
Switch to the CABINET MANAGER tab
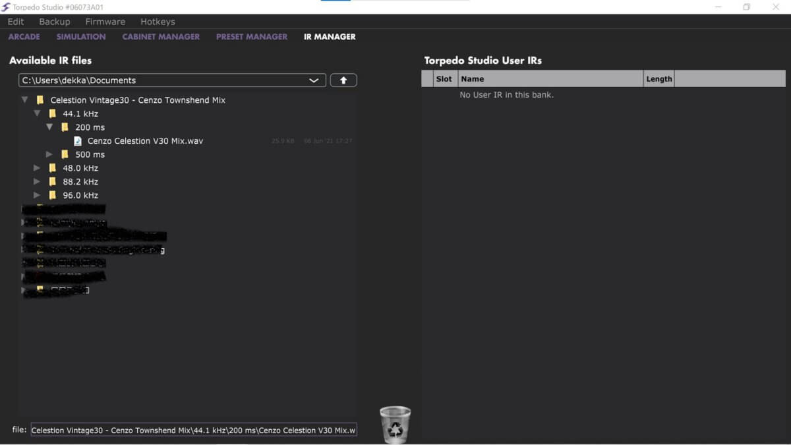coord(161,37)
